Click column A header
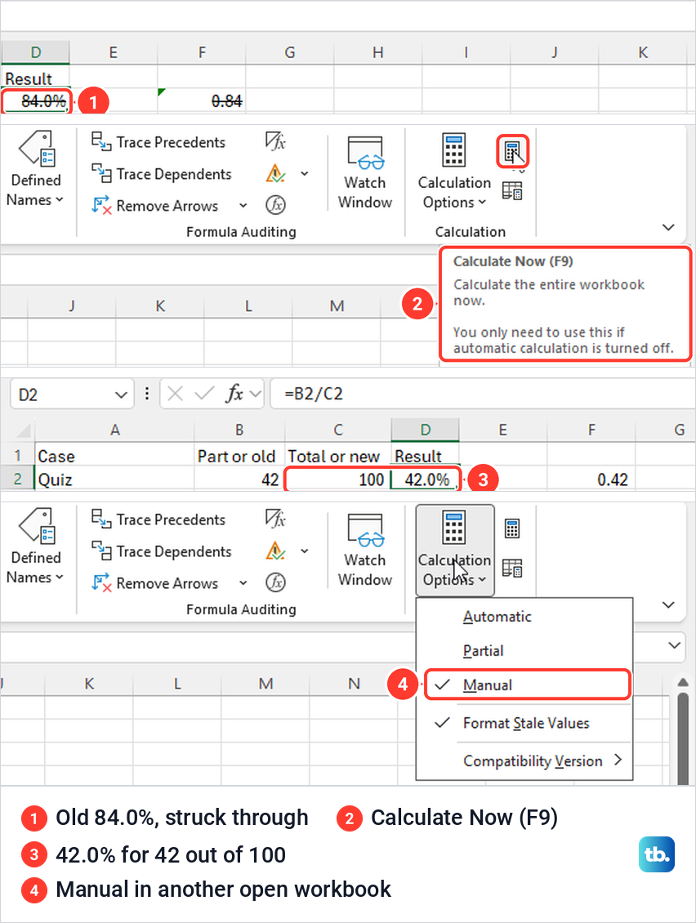The height and width of the screenshot is (923, 696). click(x=115, y=430)
